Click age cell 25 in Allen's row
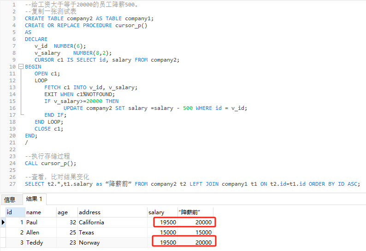Image resolution: width=366 pixels, height=251 pixels. pyautogui.click(x=67, y=232)
